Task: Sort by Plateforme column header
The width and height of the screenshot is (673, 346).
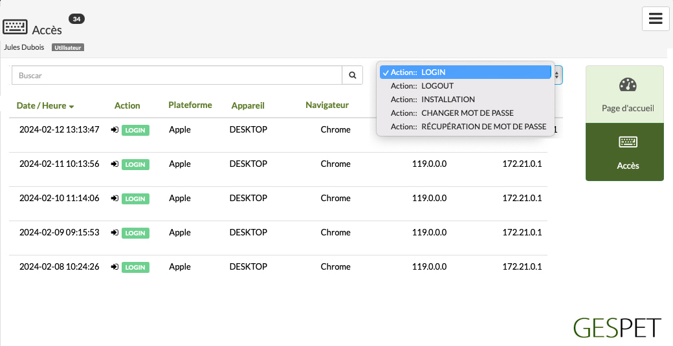Action: (190, 105)
